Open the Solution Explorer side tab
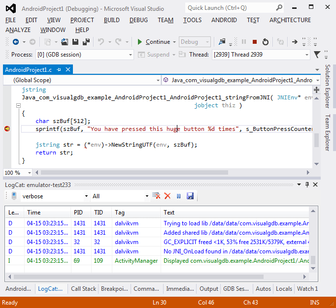 point(328,86)
